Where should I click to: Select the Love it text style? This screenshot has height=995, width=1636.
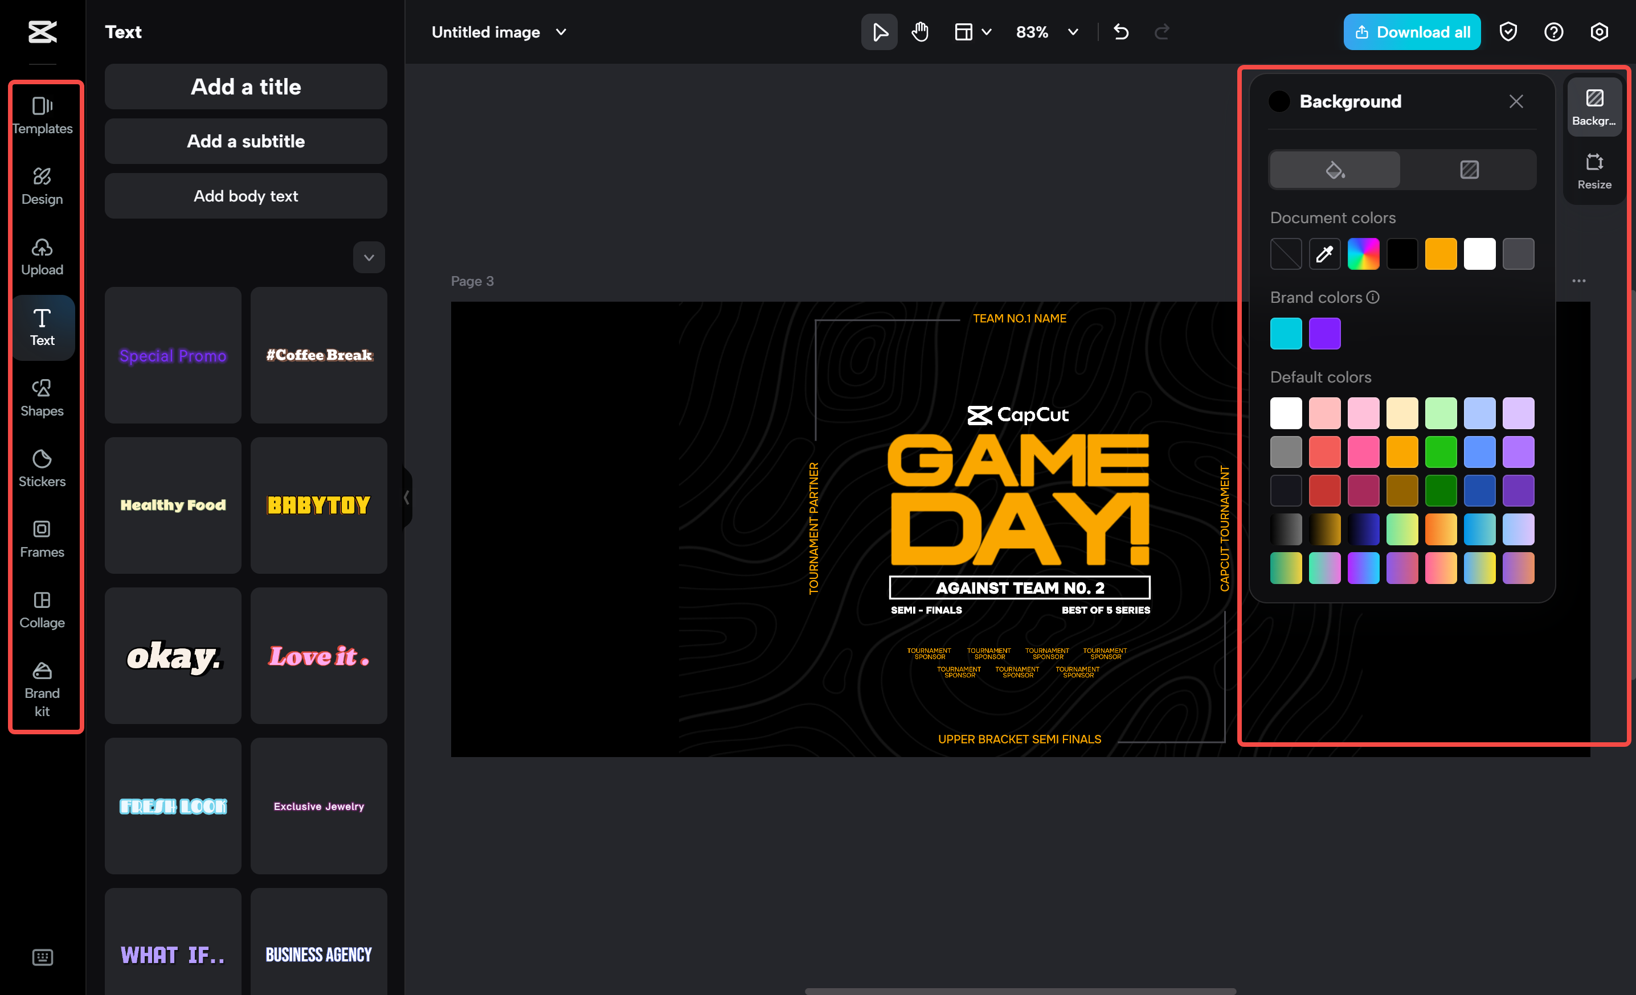pos(318,656)
